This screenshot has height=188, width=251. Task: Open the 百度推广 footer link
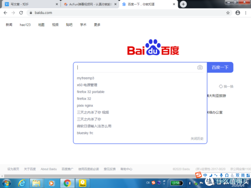68,169
